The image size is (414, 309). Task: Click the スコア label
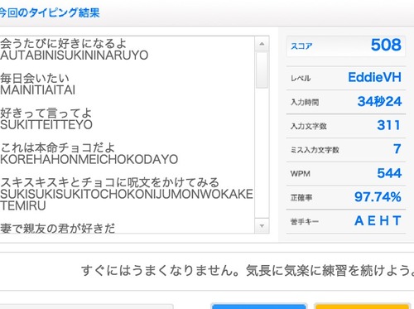click(301, 46)
